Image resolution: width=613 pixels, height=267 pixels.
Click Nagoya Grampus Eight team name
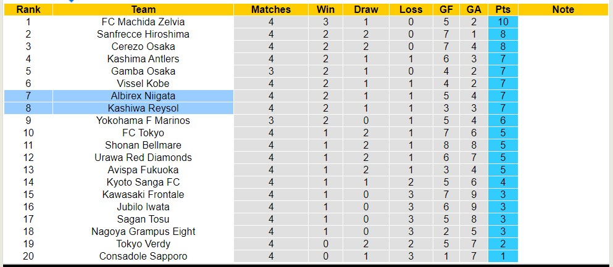143,231
